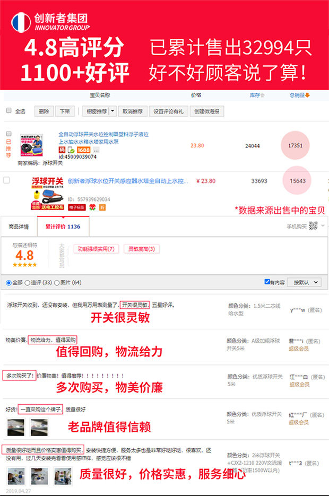The width and height of the screenshot is (329, 496).
Task: Click the five-star rating under 4.8
Action: [x=24, y=265]
